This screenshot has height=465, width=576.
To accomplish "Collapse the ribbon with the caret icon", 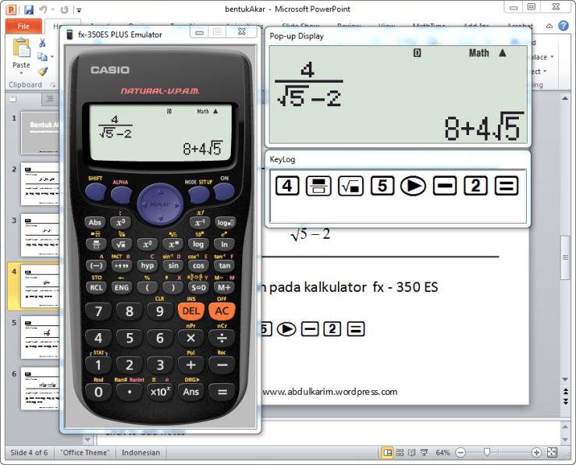I will (x=549, y=26).
